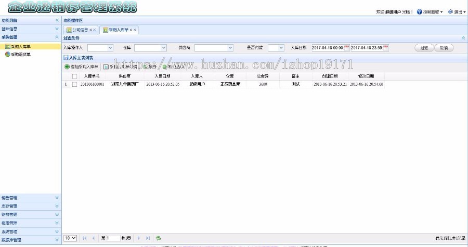
Task: Go to previous page of the list
Action: click(94, 238)
